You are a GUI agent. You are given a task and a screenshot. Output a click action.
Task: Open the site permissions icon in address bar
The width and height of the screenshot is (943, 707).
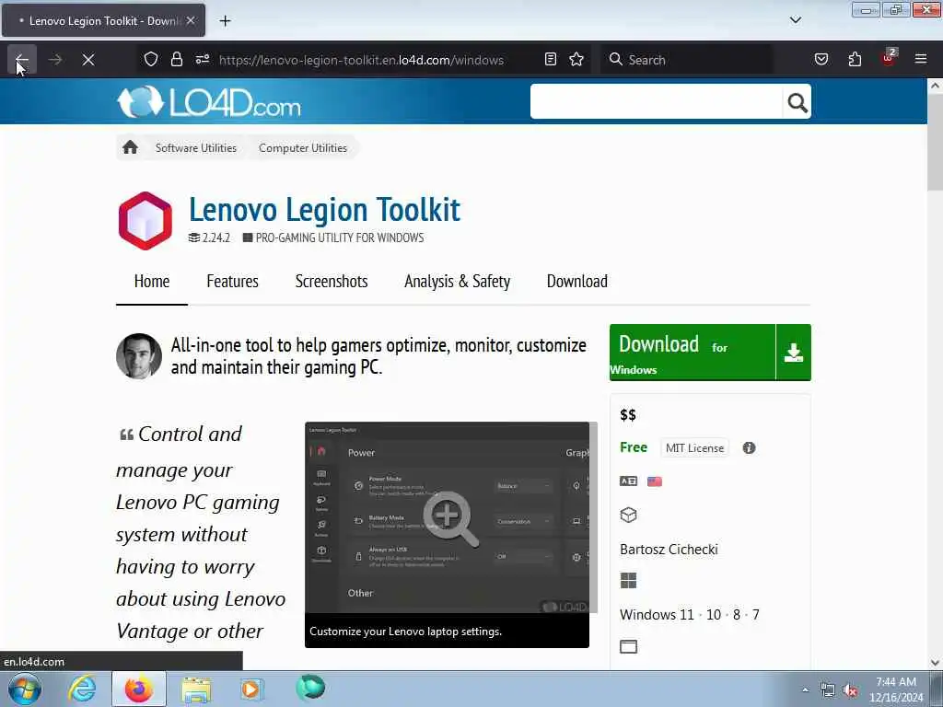(202, 60)
